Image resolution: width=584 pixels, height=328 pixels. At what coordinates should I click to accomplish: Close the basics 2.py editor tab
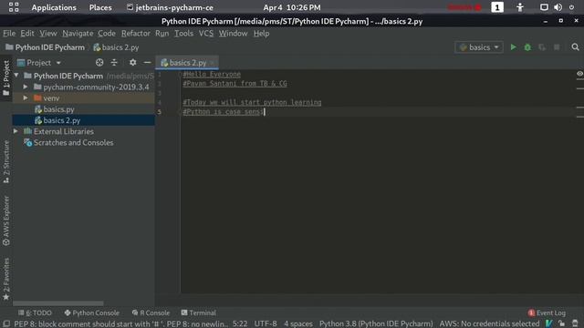tap(213, 63)
